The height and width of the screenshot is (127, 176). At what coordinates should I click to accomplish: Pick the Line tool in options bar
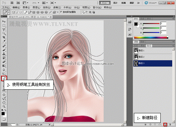coord(50,12)
